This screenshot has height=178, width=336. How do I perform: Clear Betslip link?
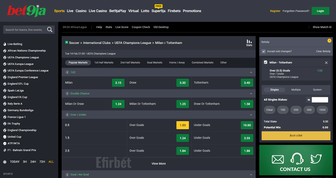pyautogui.click(x=323, y=51)
